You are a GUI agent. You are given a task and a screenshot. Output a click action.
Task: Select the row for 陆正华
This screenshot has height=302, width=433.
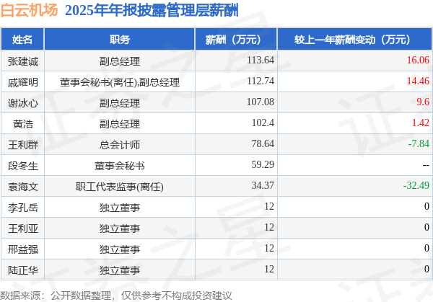(216, 270)
